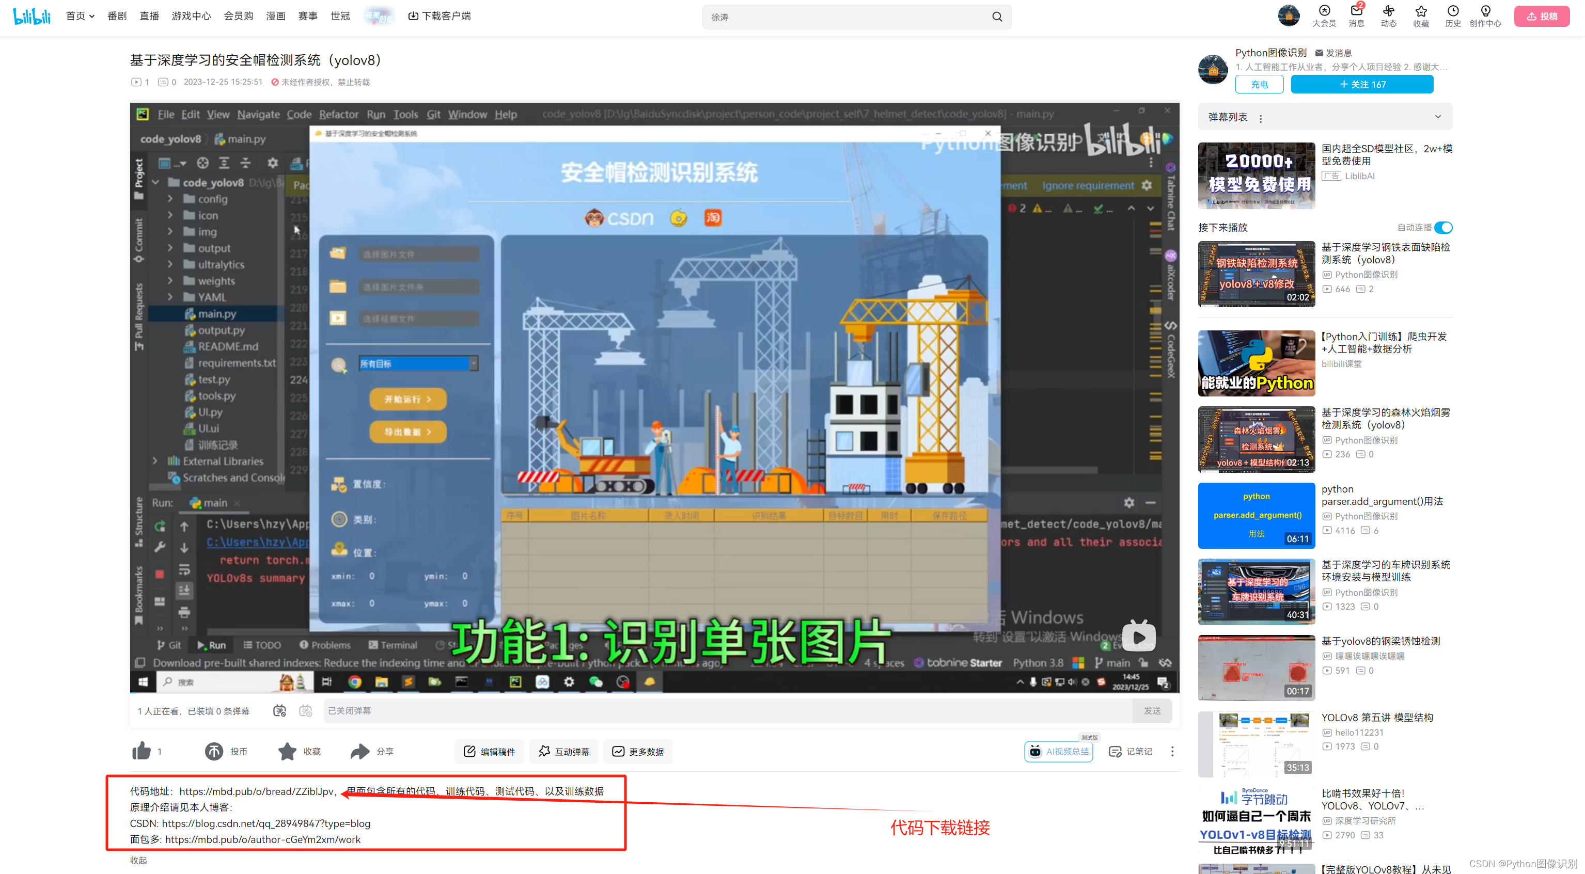Click AI视频总结 button
This screenshot has width=1585, height=874.
(1058, 751)
